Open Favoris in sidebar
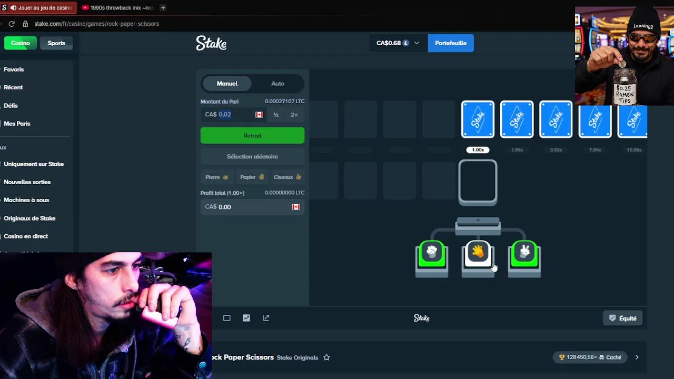Image resolution: width=674 pixels, height=379 pixels. [x=14, y=69]
